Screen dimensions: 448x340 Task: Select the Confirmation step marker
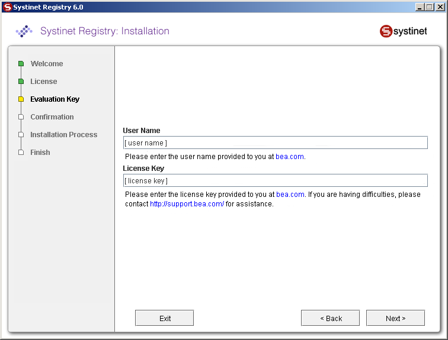click(21, 117)
